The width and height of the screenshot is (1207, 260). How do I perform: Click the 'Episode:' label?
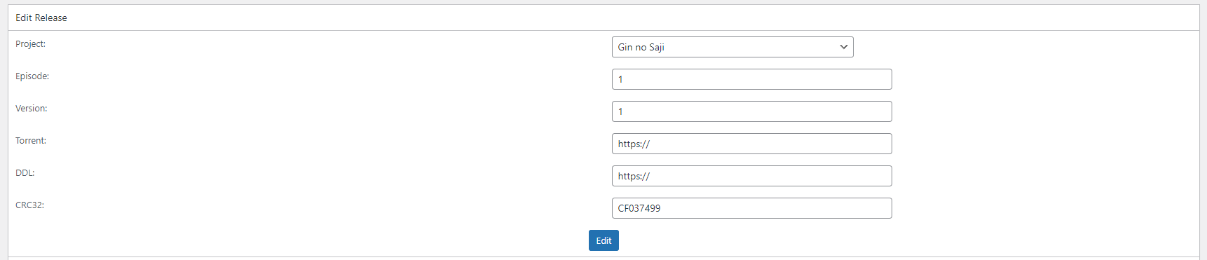(32, 76)
